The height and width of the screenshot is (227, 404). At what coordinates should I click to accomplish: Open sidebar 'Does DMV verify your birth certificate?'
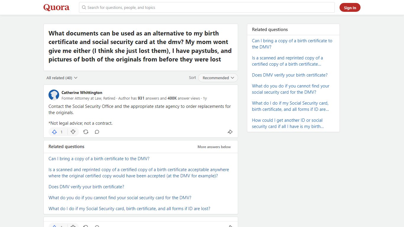tap(290, 75)
